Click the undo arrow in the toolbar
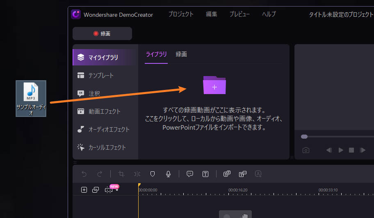 [x=84, y=174]
